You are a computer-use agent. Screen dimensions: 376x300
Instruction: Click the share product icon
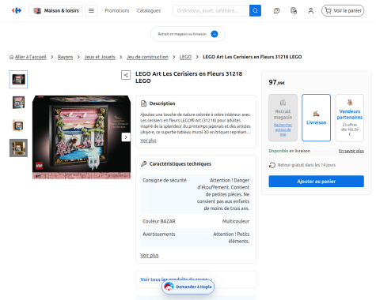(x=126, y=75)
